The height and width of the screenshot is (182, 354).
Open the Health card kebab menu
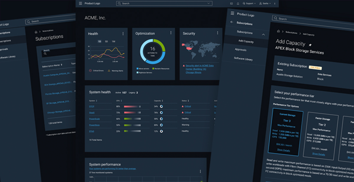click(x=123, y=34)
